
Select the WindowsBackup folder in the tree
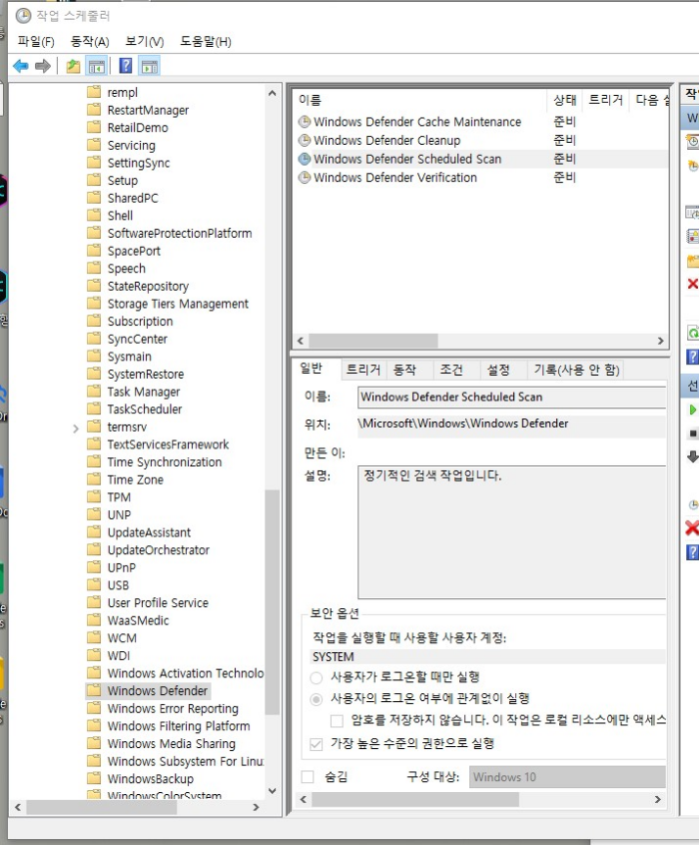151,779
